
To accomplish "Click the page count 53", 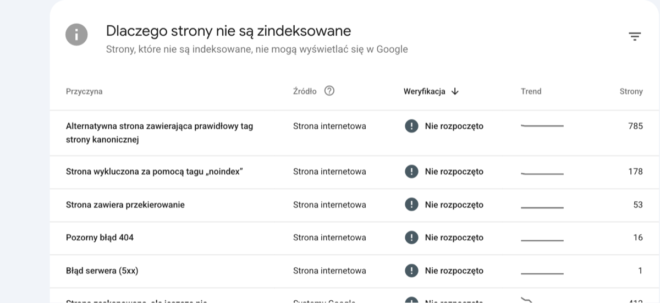I will point(638,205).
